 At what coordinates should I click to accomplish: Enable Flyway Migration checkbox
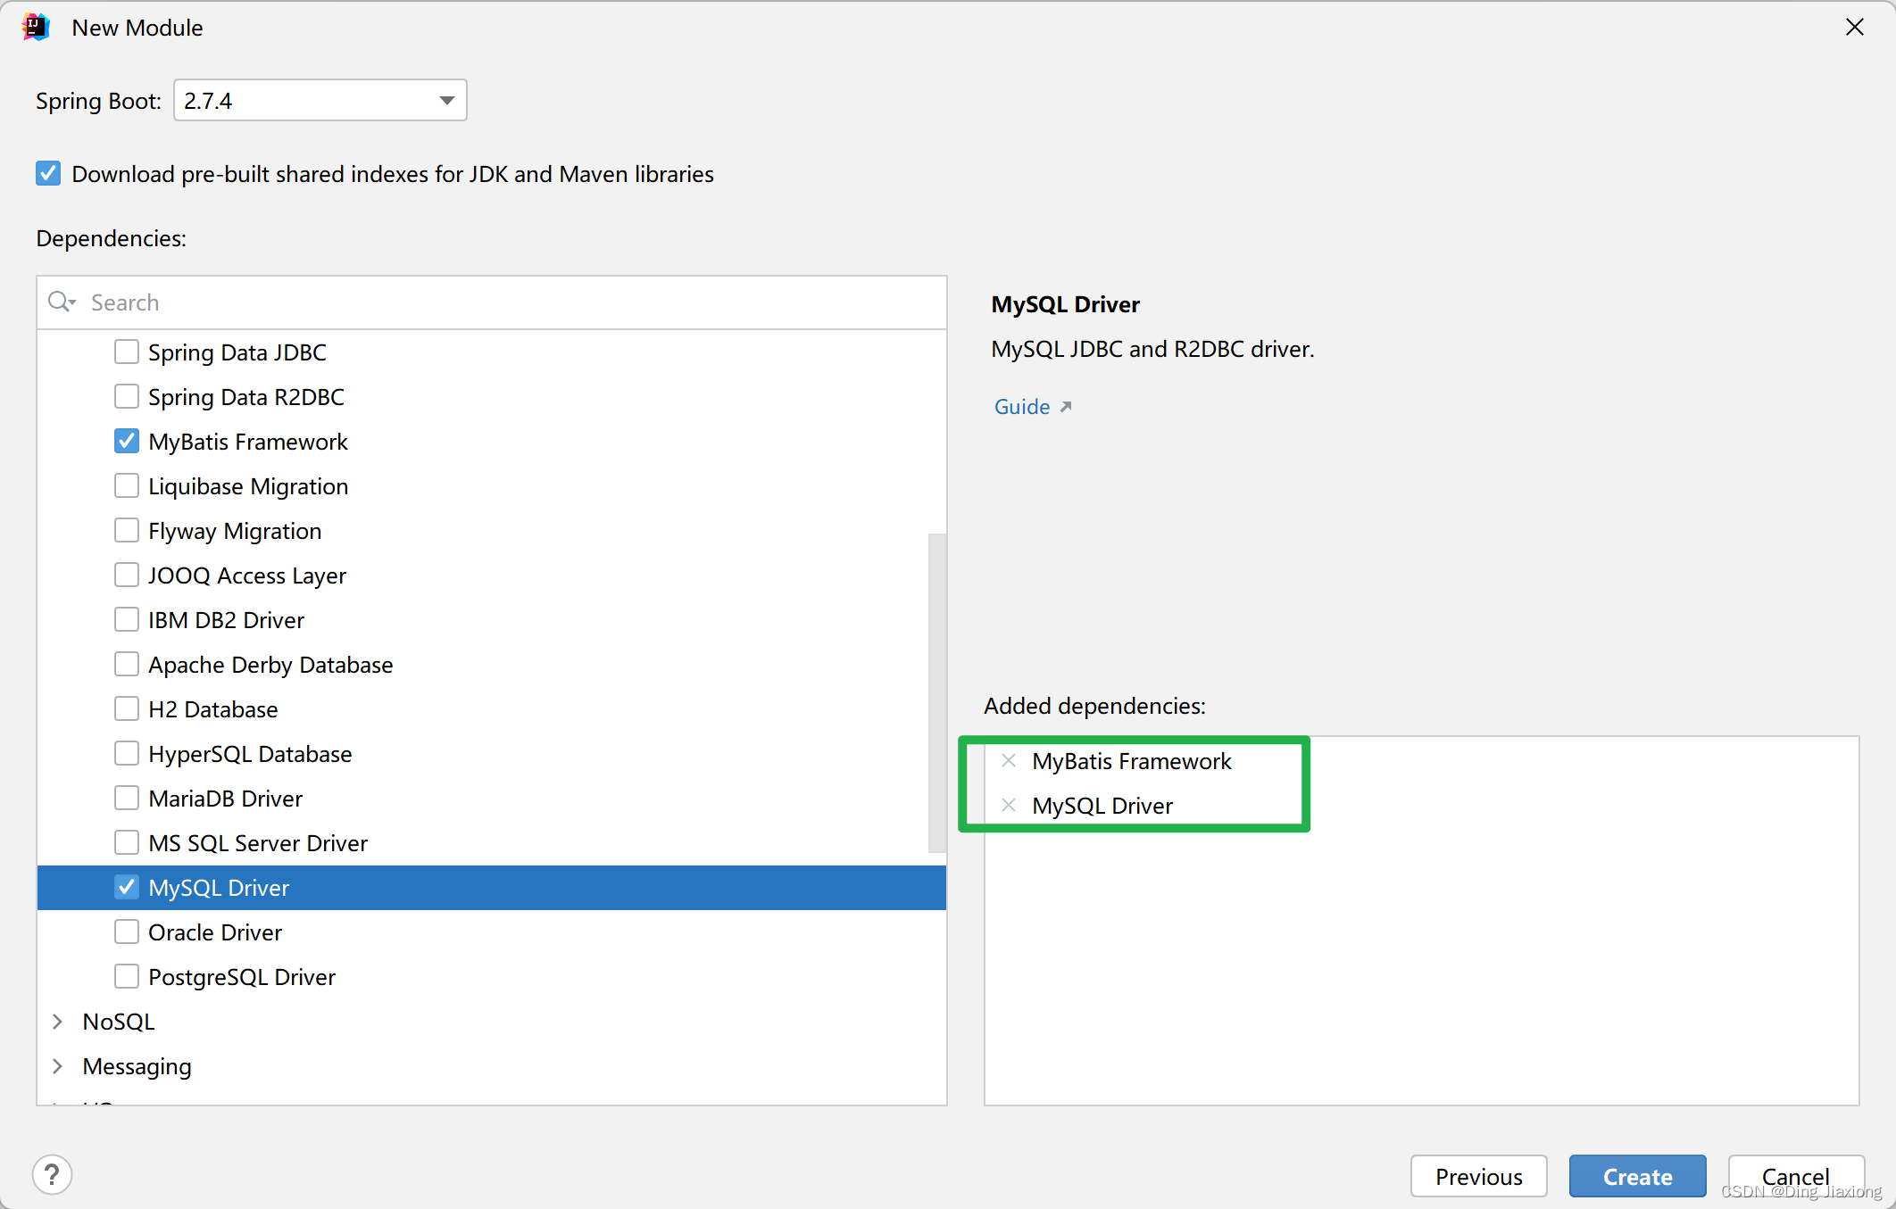click(127, 530)
